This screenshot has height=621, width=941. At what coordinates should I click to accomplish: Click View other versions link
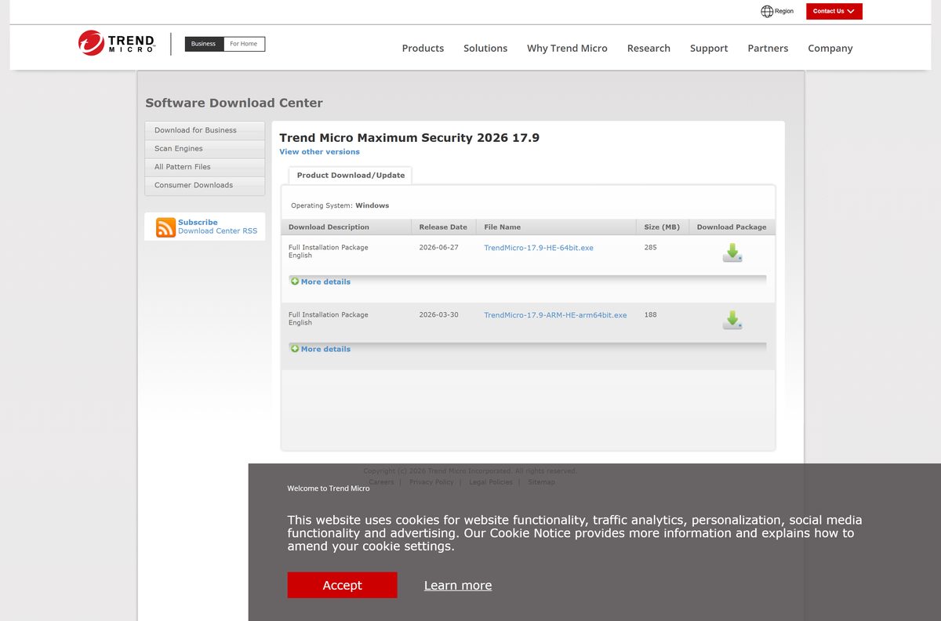point(319,151)
